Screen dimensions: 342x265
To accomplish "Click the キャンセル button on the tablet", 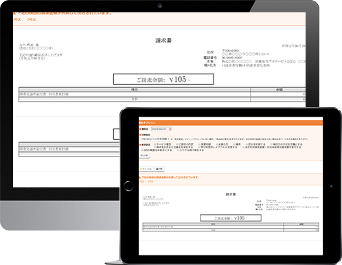I will 146,169.
